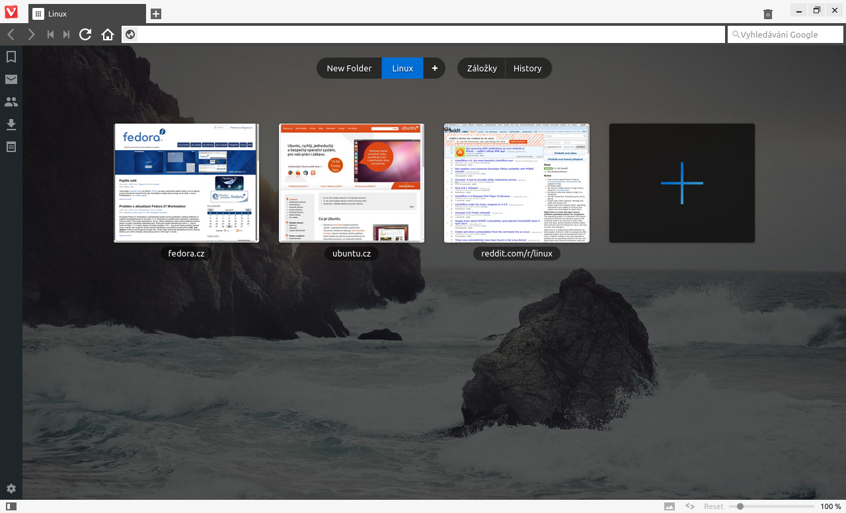Open the Downloads side panel
Viewport: 846px width, 513px height.
tap(11, 124)
